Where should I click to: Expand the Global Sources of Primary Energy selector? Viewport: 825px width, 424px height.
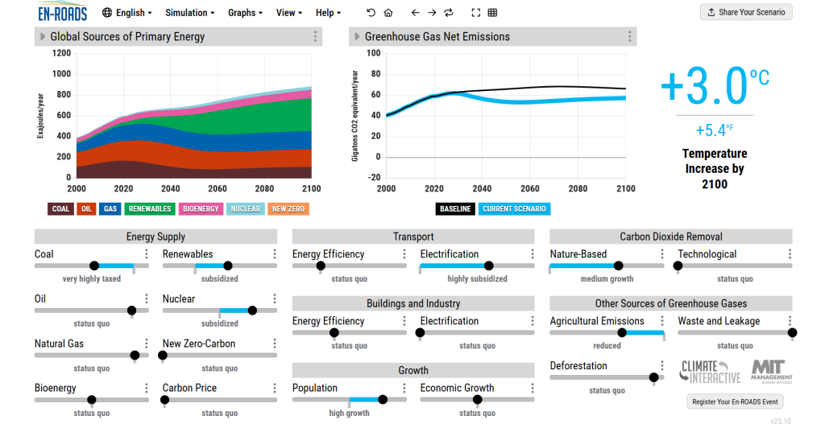41,37
